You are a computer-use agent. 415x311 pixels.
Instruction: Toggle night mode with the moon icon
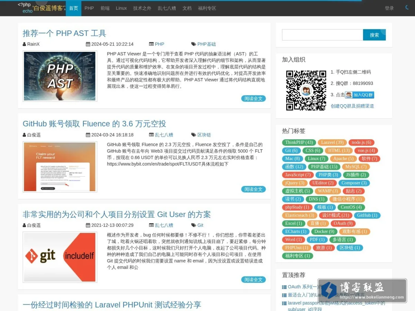pyautogui.click(x=407, y=7)
